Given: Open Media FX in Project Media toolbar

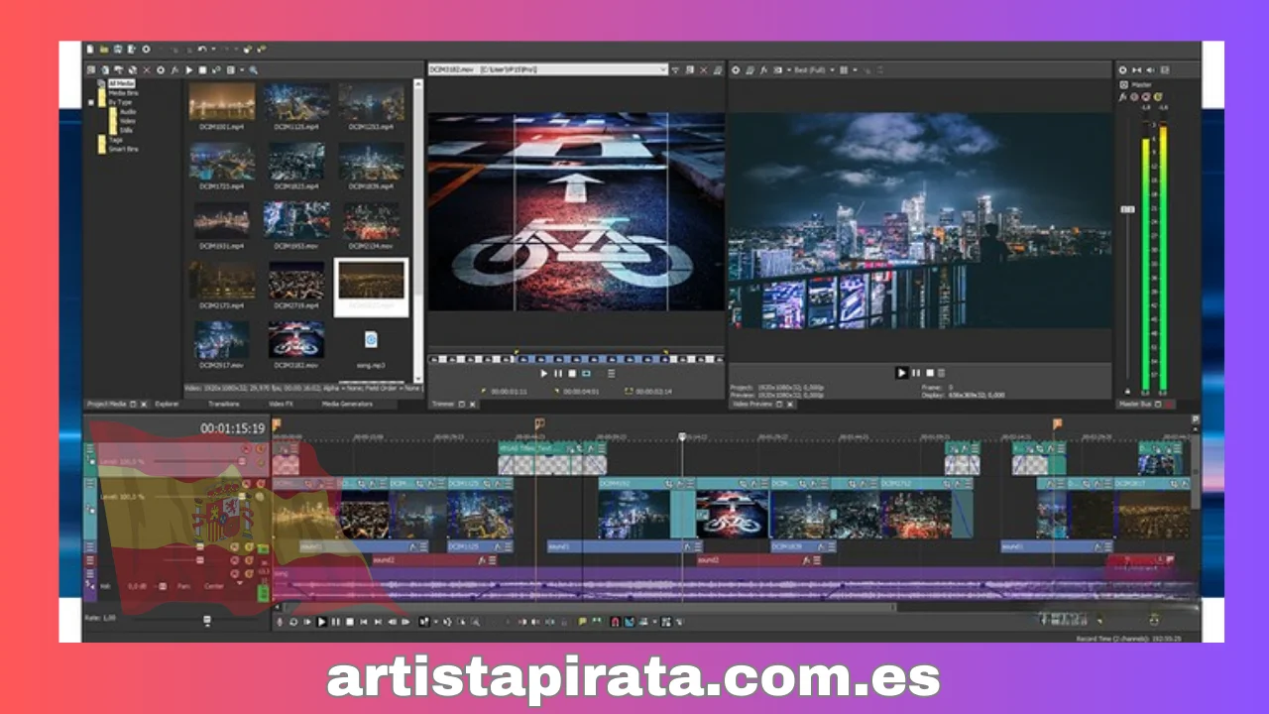Looking at the screenshot, I should click(x=174, y=70).
